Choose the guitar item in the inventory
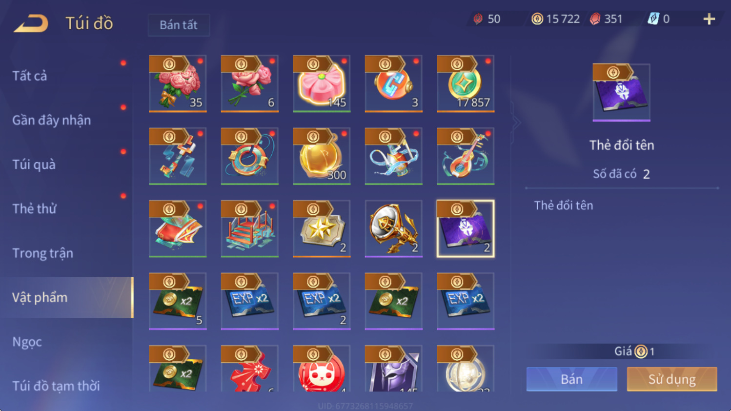This screenshot has height=411, width=731. click(466, 156)
